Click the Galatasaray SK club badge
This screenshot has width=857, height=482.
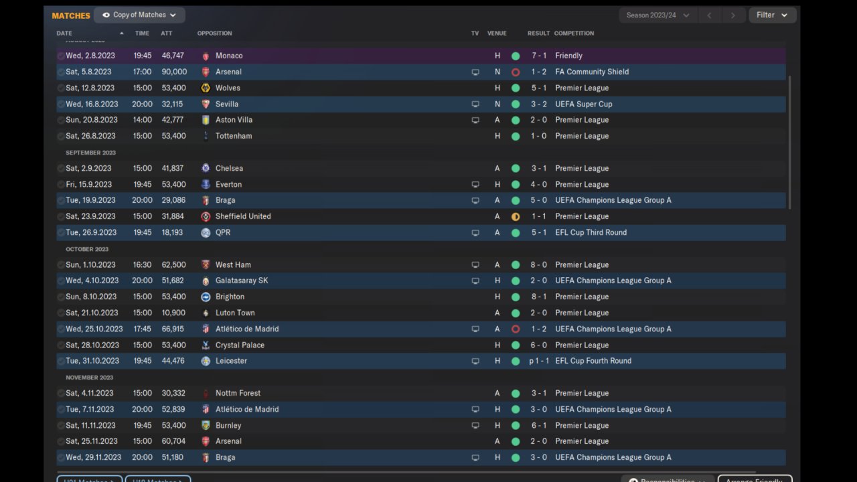(x=206, y=280)
